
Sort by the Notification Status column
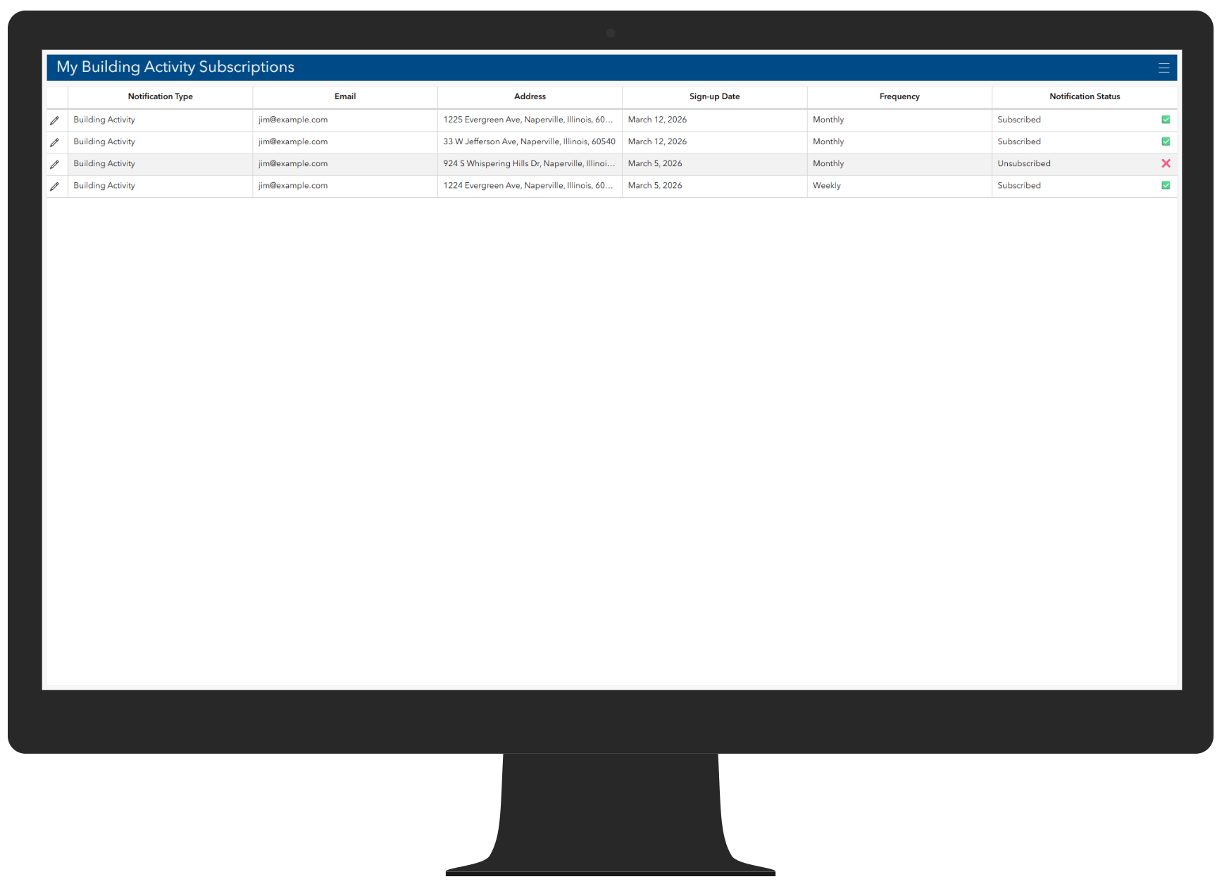(x=1085, y=96)
